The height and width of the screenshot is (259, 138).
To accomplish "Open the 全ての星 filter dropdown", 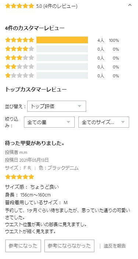I will [x=49, y=122].
